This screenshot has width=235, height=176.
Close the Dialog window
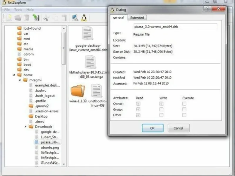[219, 9]
